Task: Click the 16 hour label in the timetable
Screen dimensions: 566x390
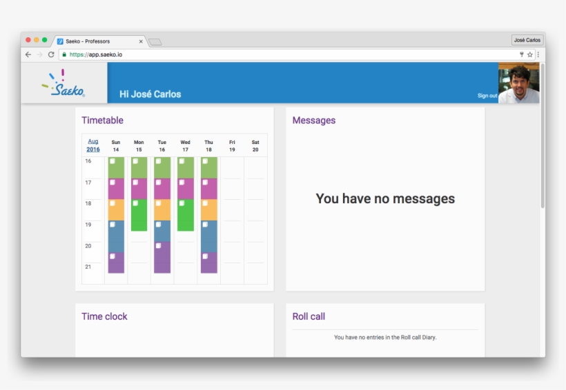Action: (88, 161)
